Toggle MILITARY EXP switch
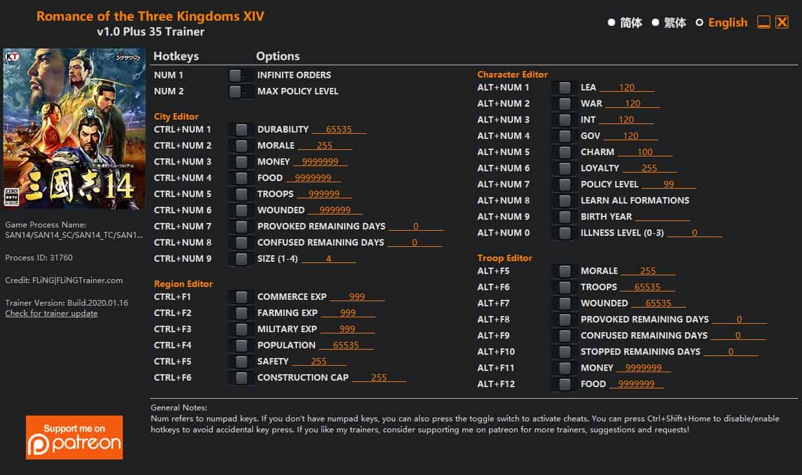802x475 pixels. 241,329
